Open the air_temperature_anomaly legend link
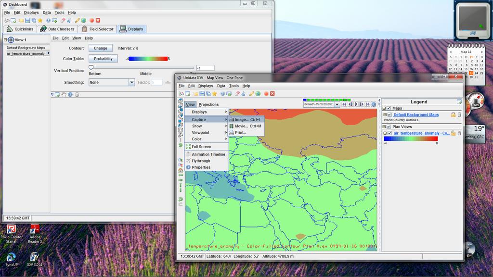 click(422, 133)
